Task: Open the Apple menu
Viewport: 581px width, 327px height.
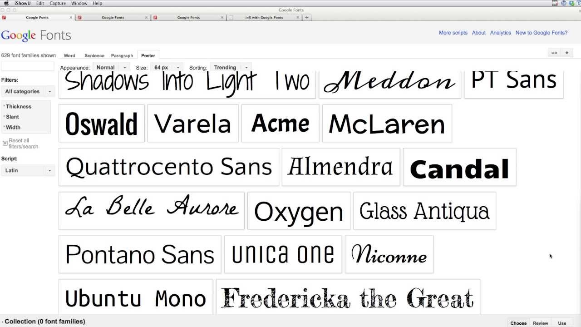Action: pos(6,3)
